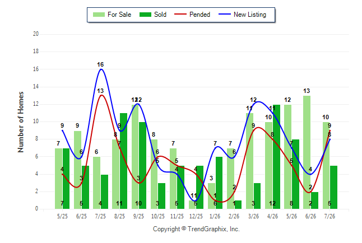Click the 12/25 x-axis label
Image resolution: width=362 pixels, height=243 pixels.
pos(196,216)
